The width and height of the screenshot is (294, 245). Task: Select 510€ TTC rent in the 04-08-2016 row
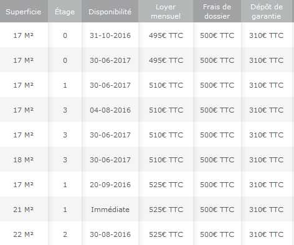point(166,110)
